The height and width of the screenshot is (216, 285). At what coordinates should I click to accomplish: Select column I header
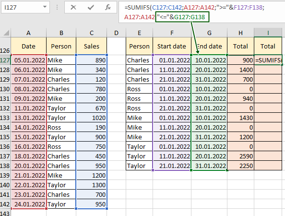(x=268, y=33)
